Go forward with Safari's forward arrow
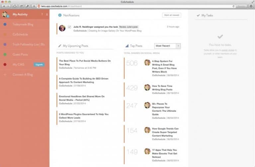The width and height of the screenshot is (255, 167). point(8,6)
